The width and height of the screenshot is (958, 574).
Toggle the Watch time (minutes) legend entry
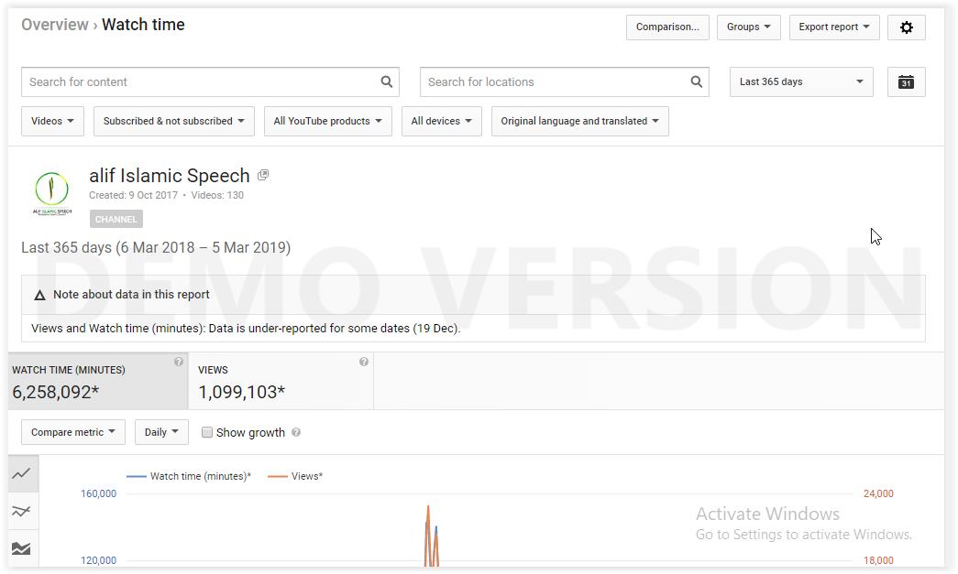(x=189, y=476)
